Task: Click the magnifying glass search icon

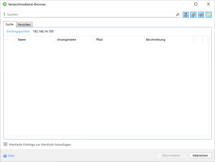Action: (x=178, y=15)
